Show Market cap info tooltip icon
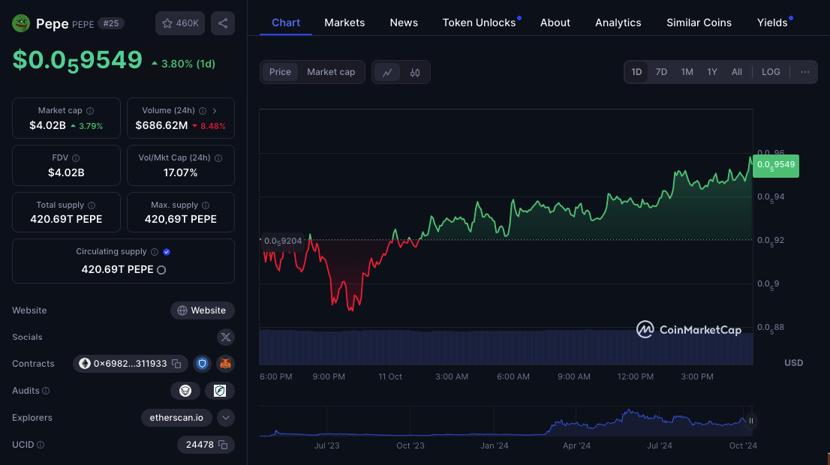Viewport: 830px width, 465px height. click(90, 111)
